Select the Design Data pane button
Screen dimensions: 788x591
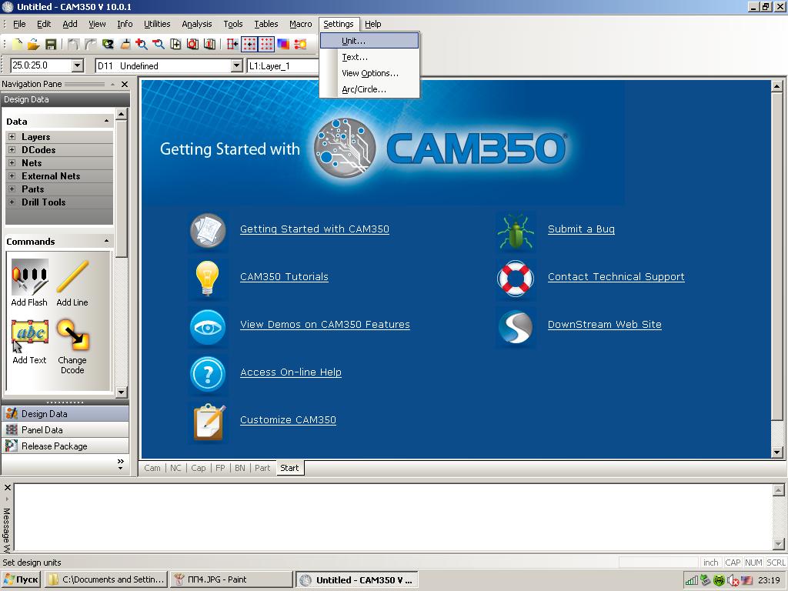[x=65, y=413]
